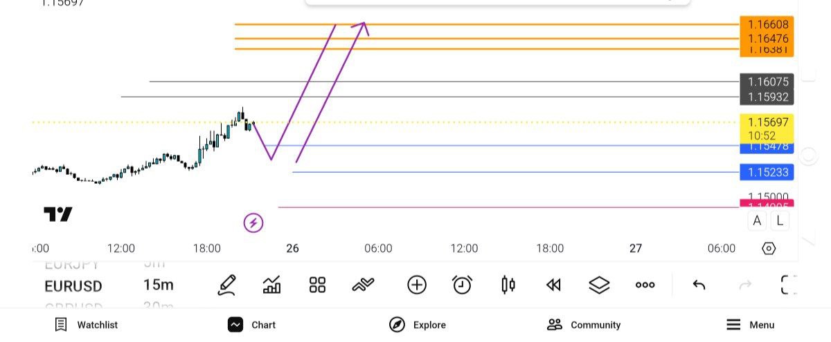Open chart type candlestick icon
This screenshot has height=342, width=831.
(x=508, y=285)
